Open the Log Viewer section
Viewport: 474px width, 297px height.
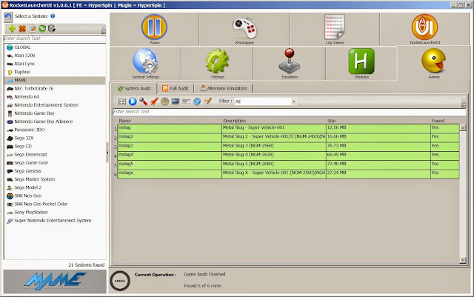(x=335, y=29)
